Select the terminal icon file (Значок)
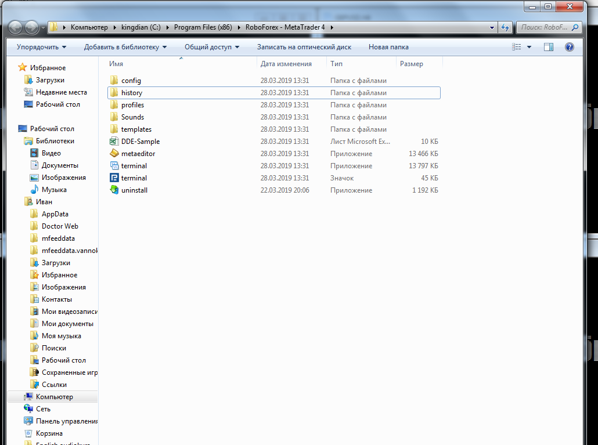 (114, 178)
